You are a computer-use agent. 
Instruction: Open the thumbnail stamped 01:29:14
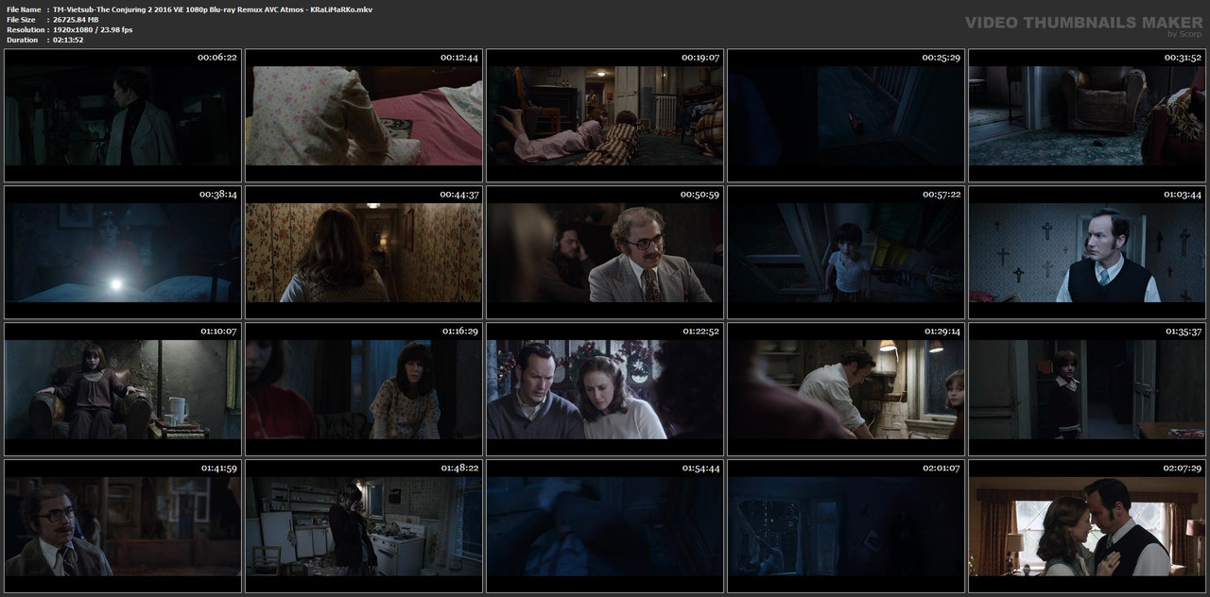tap(846, 389)
